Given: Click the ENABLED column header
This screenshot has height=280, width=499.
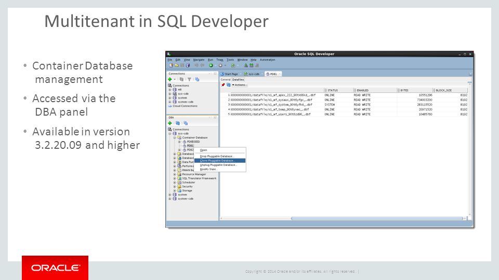Looking at the screenshot, I should click(x=375, y=90).
